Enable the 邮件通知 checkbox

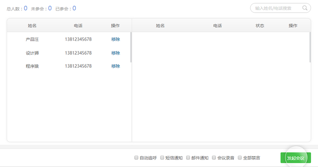188,158
